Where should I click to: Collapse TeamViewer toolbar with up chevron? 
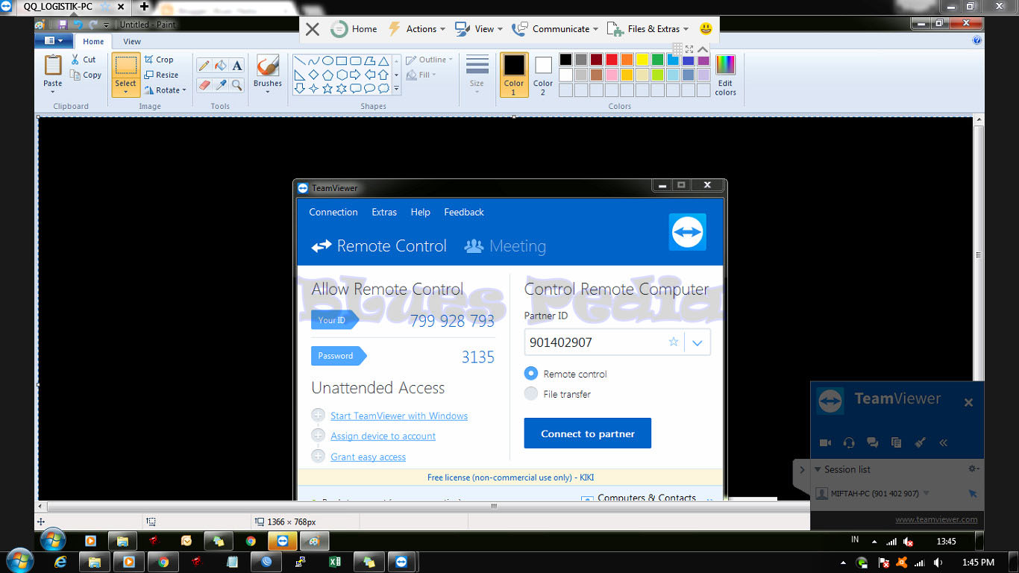(x=703, y=49)
